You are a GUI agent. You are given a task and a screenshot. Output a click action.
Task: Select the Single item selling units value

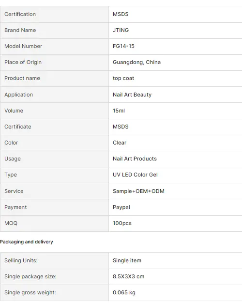click(127, 260)
